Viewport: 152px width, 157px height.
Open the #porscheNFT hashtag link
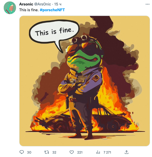pyautogui.click(x=52, y=10)
